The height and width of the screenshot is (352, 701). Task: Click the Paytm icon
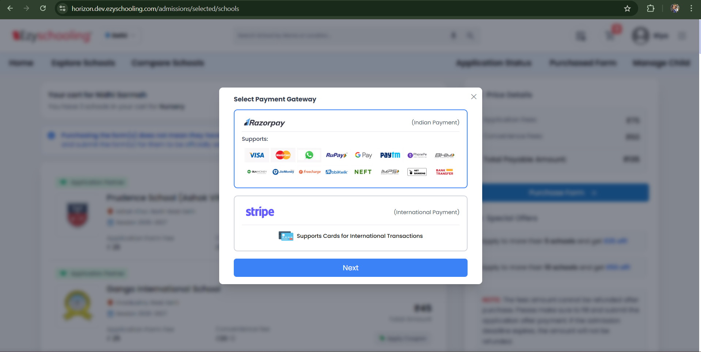390,155
